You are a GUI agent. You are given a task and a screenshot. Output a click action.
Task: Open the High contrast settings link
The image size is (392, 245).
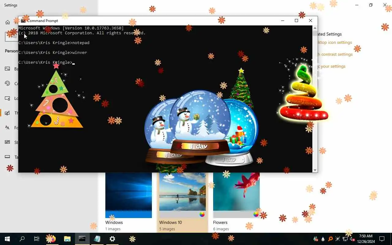335,55
